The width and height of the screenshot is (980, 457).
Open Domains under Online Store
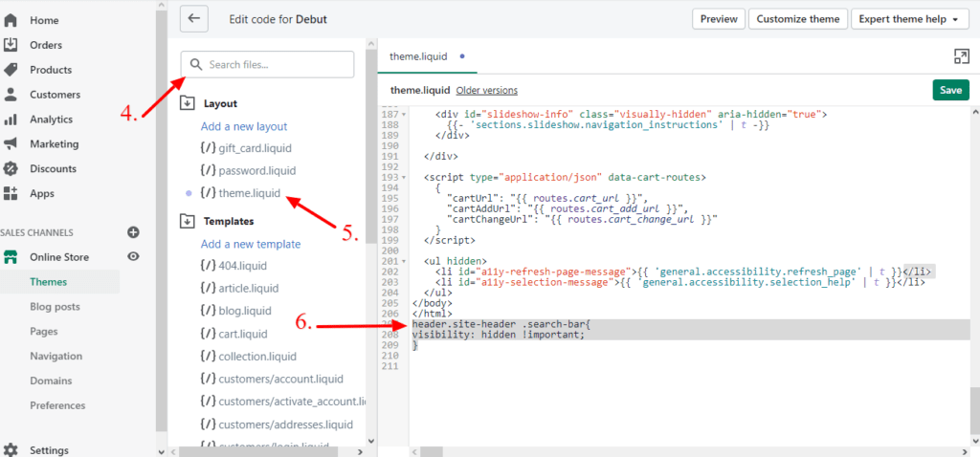[51, 381]
